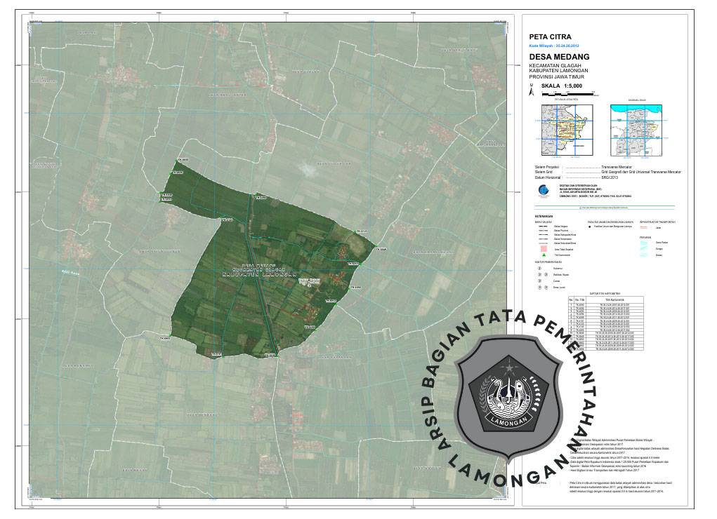Click the Camat office symbol in legend

click(x=539, y=281)
